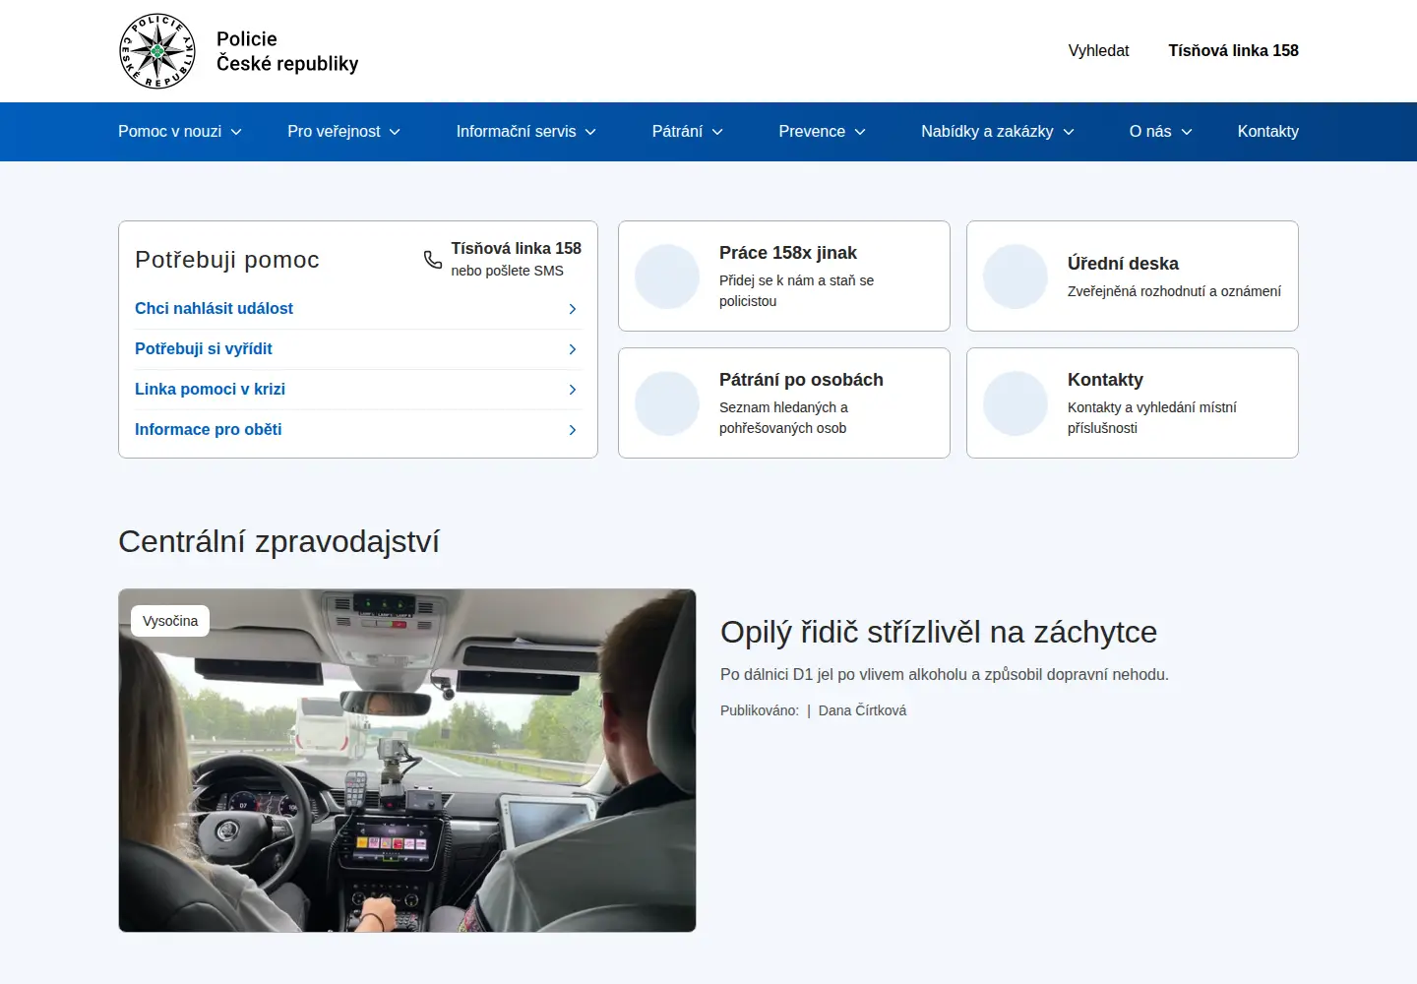The width and height of the screenshot is (1417, 984).
Task: Open article Opilý řidič střízlivěl na záchytce
Action: (939, 632)
